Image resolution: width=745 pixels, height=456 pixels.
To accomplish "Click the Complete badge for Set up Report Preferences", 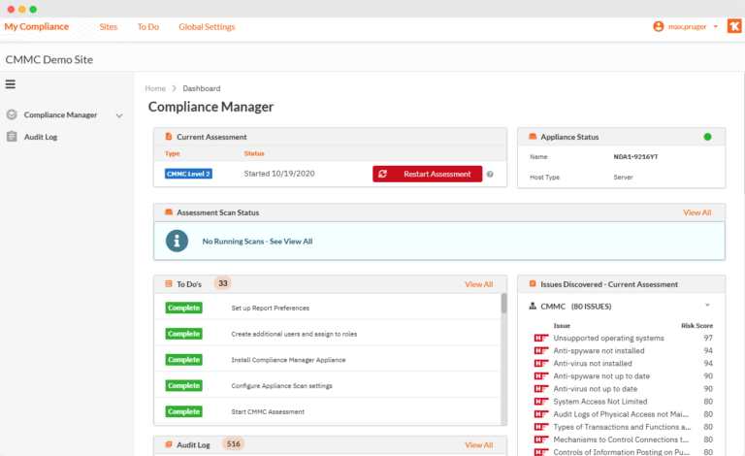I will coord(184,308).
